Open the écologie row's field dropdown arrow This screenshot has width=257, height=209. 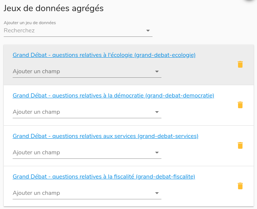157,71
